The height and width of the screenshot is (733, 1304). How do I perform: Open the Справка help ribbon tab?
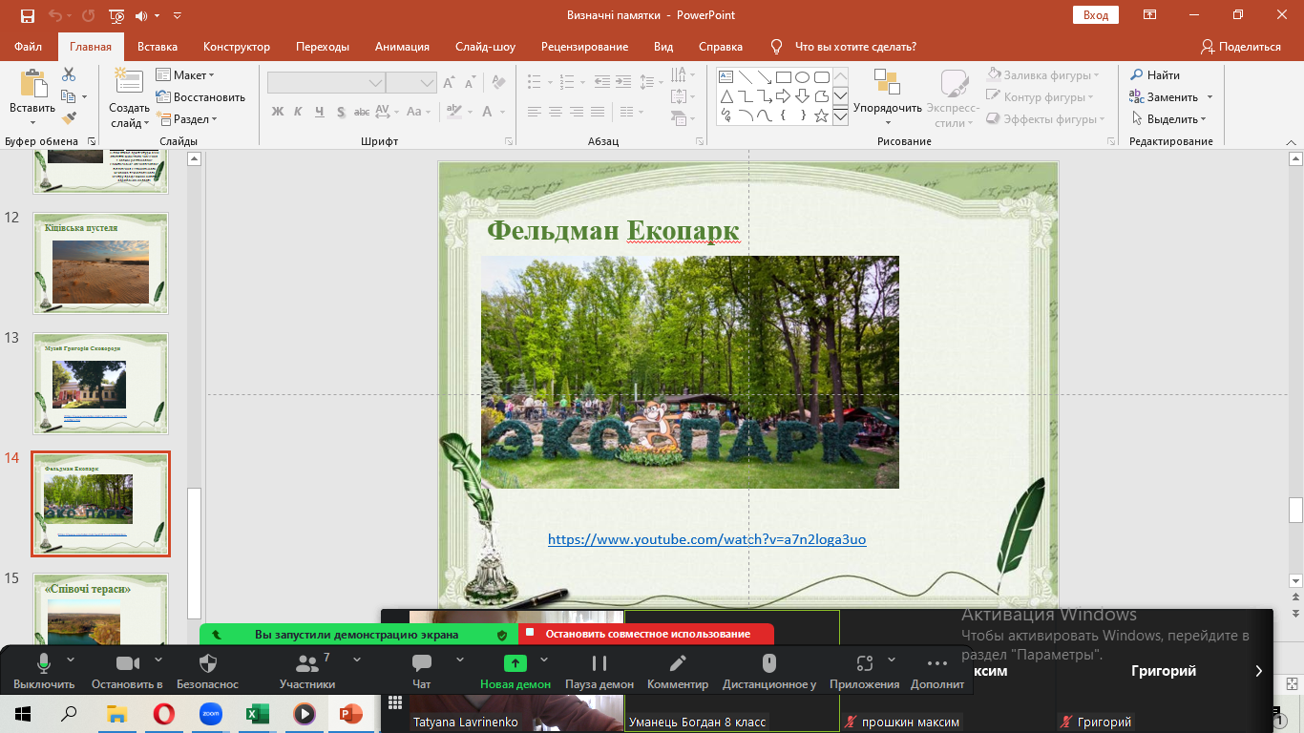(x=721, y=47)
